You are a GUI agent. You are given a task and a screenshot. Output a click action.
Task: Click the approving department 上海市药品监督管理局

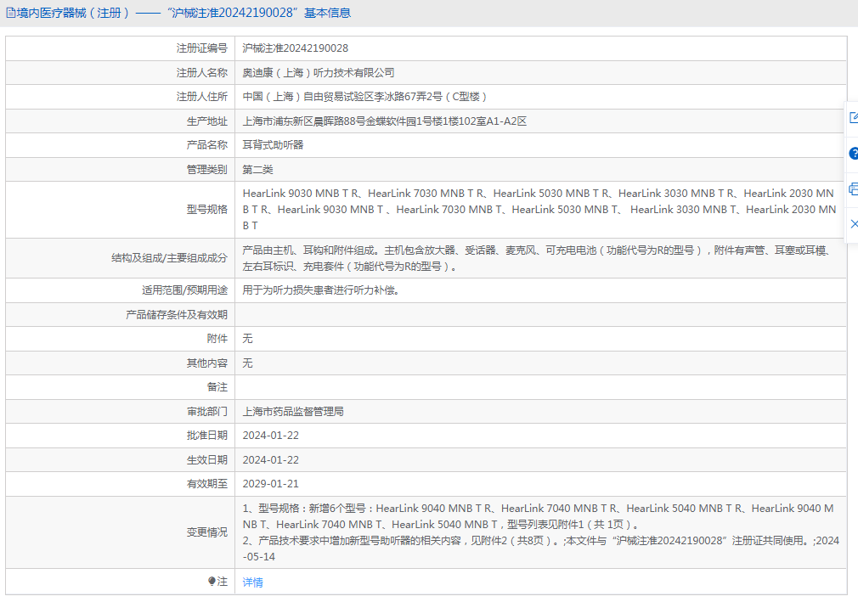click(293, 412)
